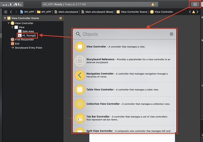
Task: Jump to previous issue with left chevron
Action: pyautogui.click(x=190, y=12)
